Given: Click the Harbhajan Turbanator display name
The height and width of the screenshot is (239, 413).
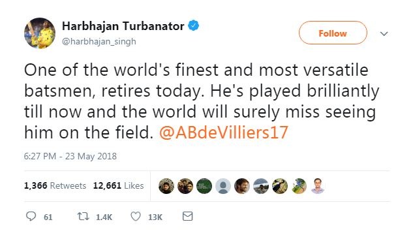Looking at the screenshot, I should (123, 26).
